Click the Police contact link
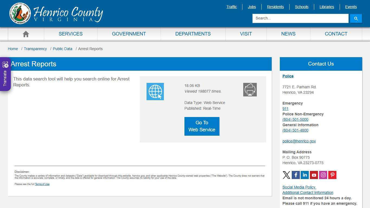 tap(288, 76)
